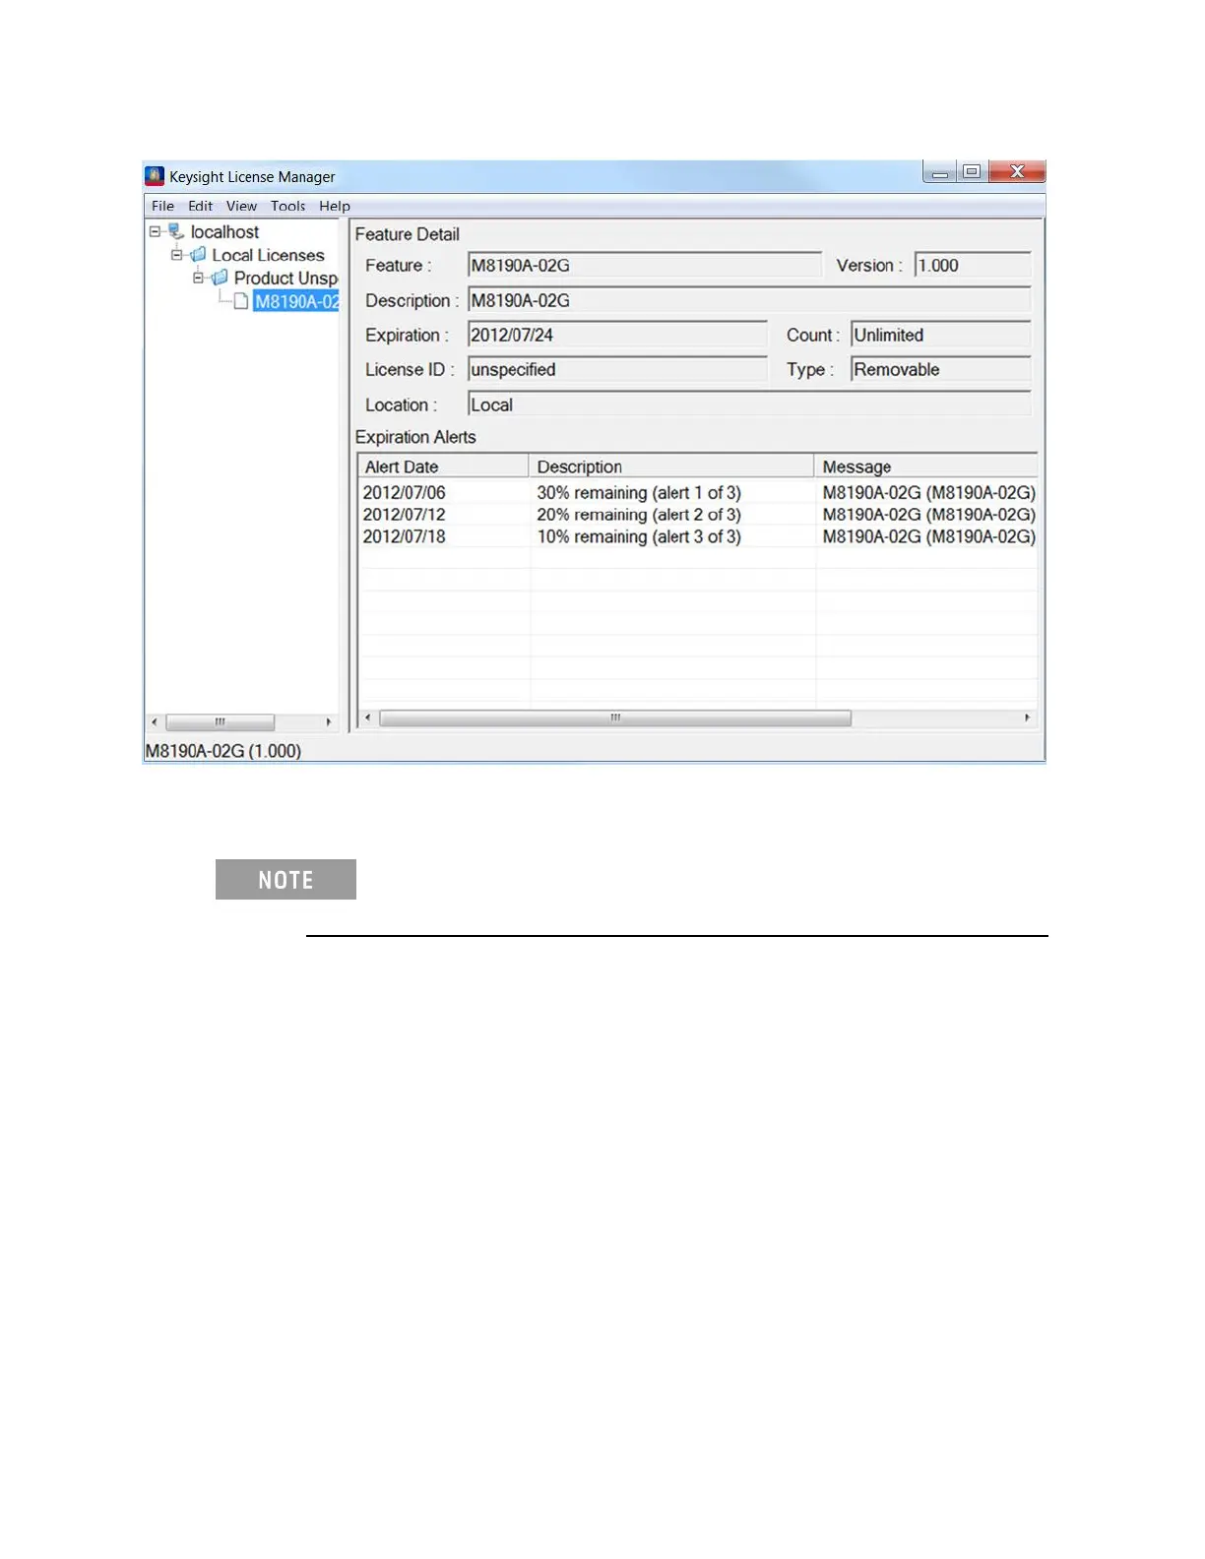Collapse the localhost tree node

point(155,231)
